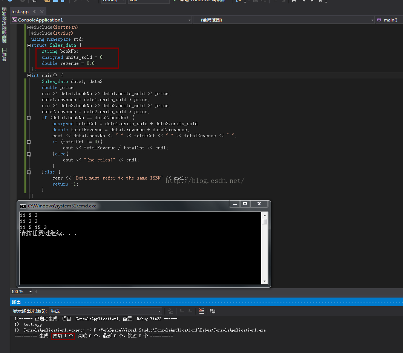Screen dimensions: 403x353
Task: Click the 'Sales_data data1, data2;' line
Action: pyautogui.click(x=73, y=81)
